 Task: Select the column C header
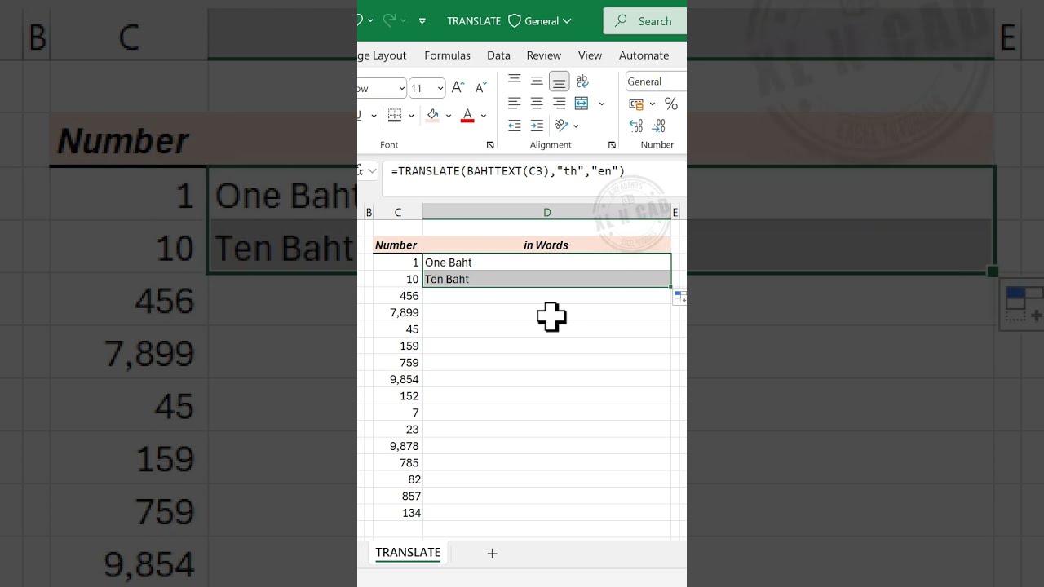tap(397, 212)
